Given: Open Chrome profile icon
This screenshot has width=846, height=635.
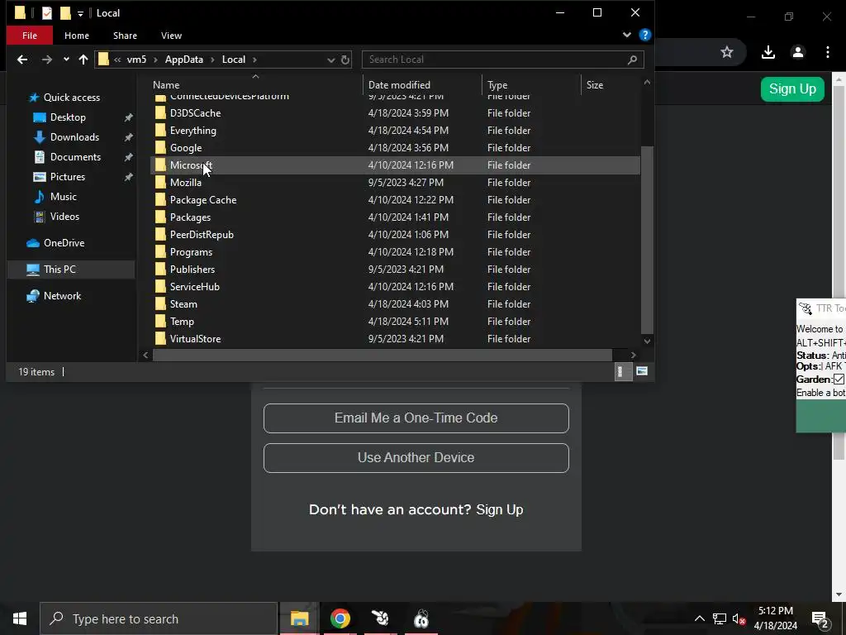Looking at the screenshot, I should click(797, 52).
